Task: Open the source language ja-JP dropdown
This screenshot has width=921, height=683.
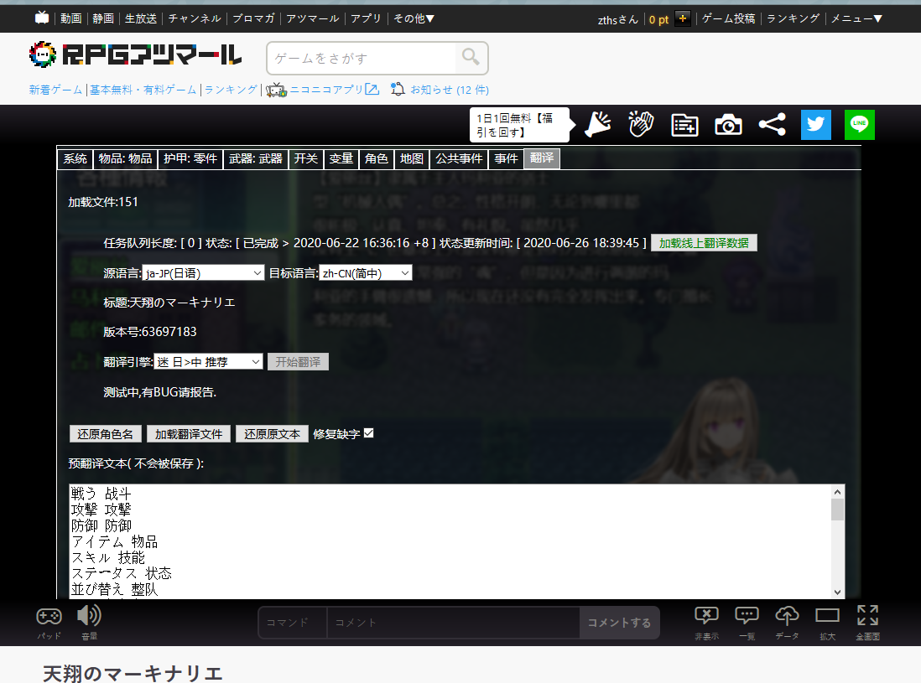Action: pyautogui.click(x=206, y=272)
